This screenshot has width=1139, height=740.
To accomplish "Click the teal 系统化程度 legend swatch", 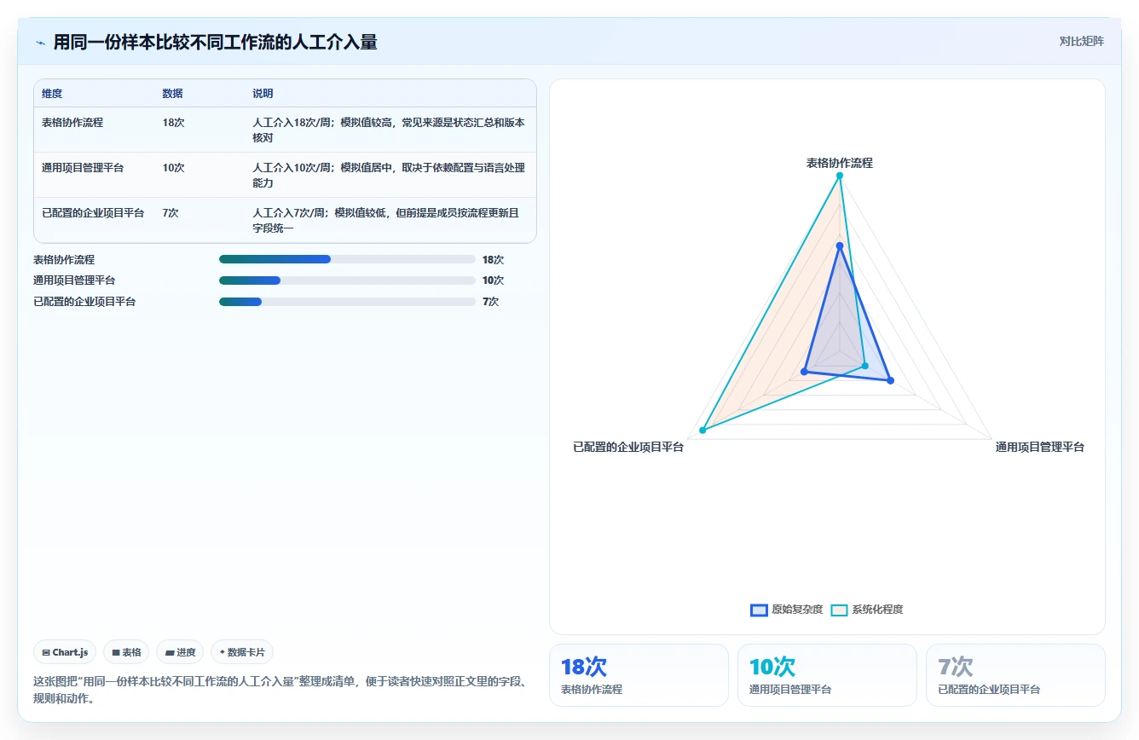I will [839, 610].
